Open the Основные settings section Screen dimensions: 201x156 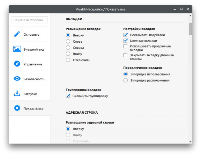point(30,34)
